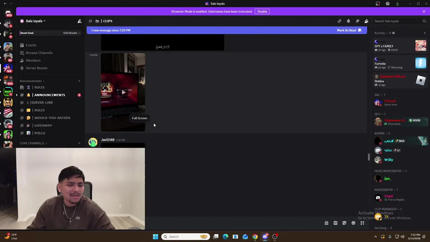Open the SPY x FAMILY activity card
Screen dimensions: 430x242
click(x=400, y=46)
